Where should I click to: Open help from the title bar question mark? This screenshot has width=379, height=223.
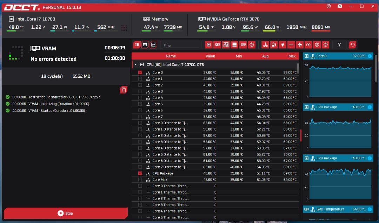pyautogui.click(x=329, y=6)
